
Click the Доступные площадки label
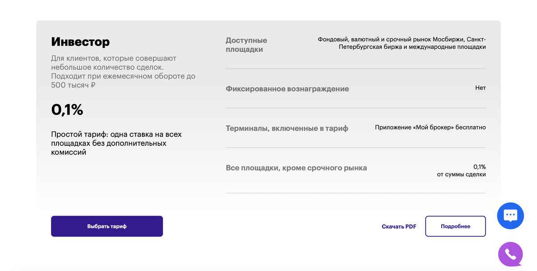(246, 45)
